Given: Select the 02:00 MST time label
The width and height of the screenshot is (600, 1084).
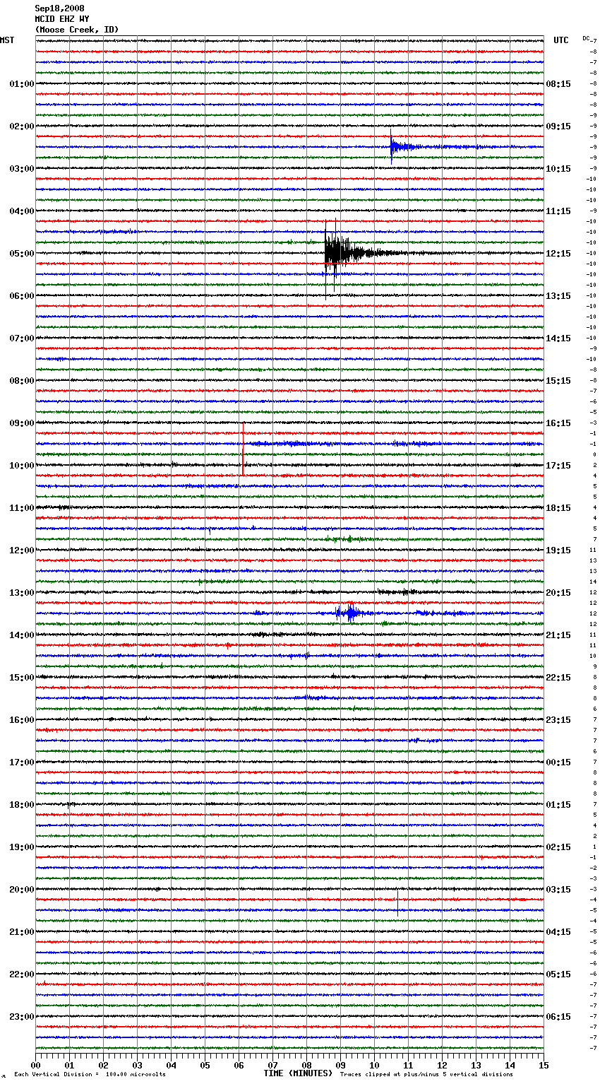Looking at the screenshot, I should point(21,126).
